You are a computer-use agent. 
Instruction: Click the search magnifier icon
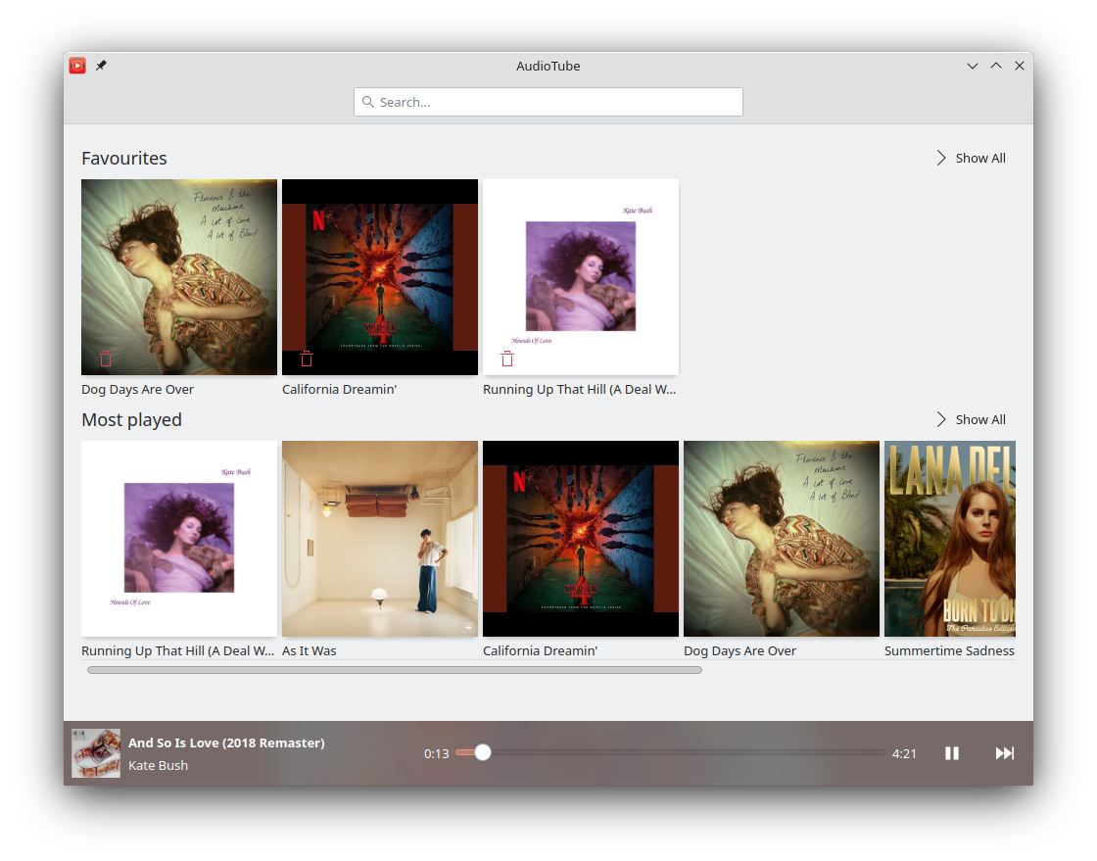368,102
